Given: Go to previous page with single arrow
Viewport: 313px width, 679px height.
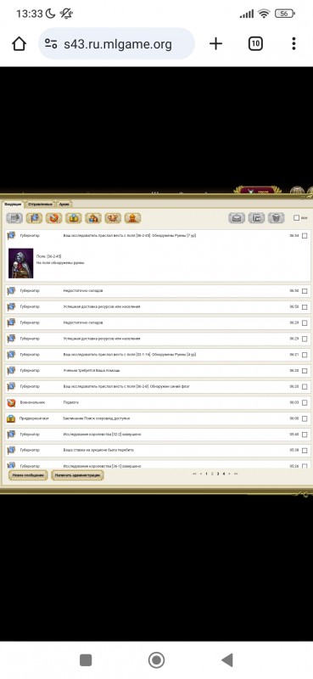Looking at the screenshot, I should (x=200, y=474).
